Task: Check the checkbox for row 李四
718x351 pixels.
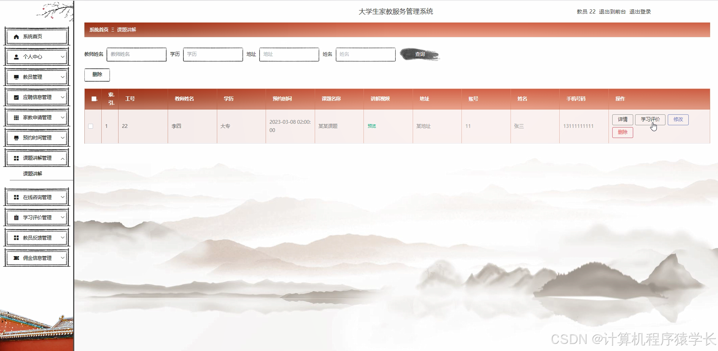Action: [91, 126]
